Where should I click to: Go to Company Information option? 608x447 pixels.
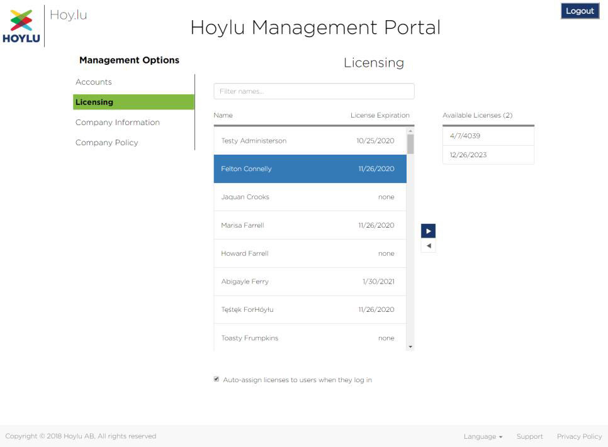118,123
